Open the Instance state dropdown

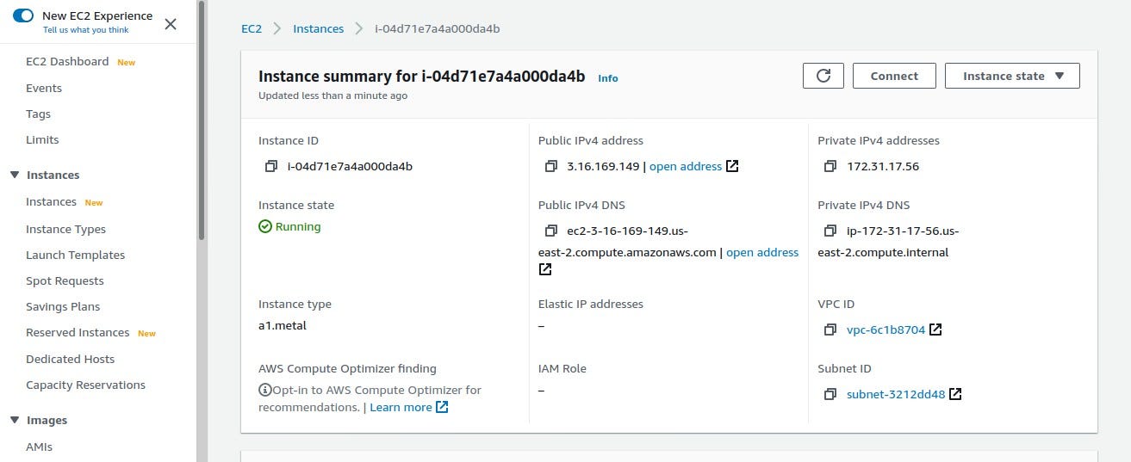point(1012,76)
